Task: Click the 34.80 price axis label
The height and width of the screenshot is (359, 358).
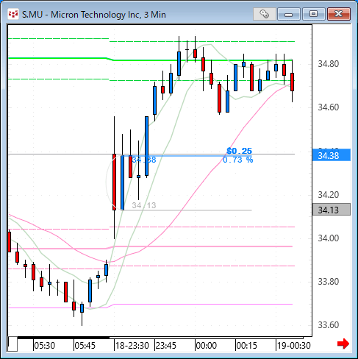Action: pos(329,64)
